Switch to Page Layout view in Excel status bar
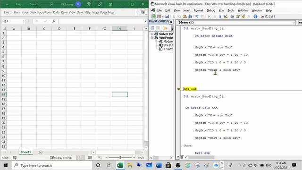Image resolution: width=302 pixels, height=170 pixels. pos(90,158)
